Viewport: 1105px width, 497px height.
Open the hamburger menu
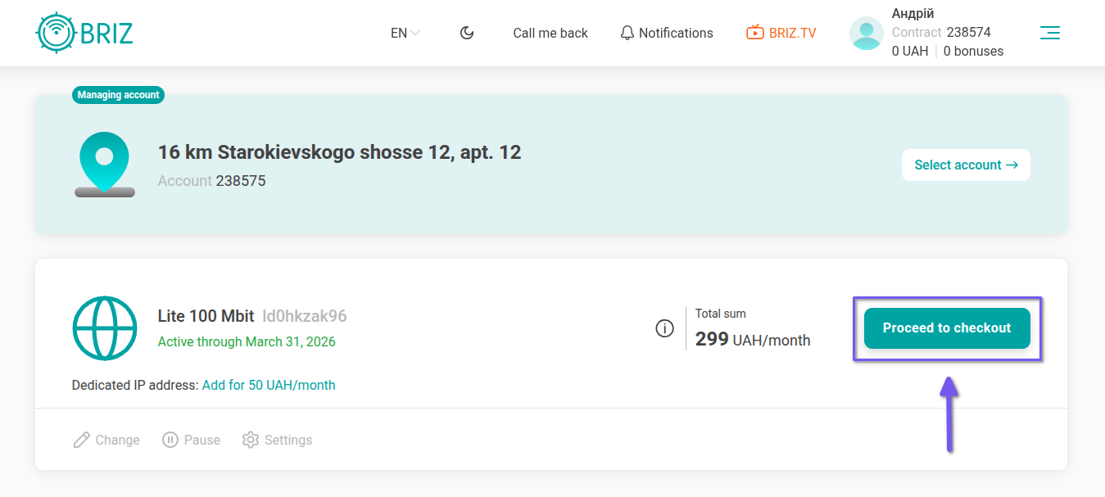tap(1049, 33)
